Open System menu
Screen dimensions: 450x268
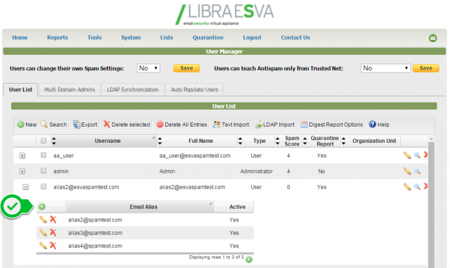point(131,37)
